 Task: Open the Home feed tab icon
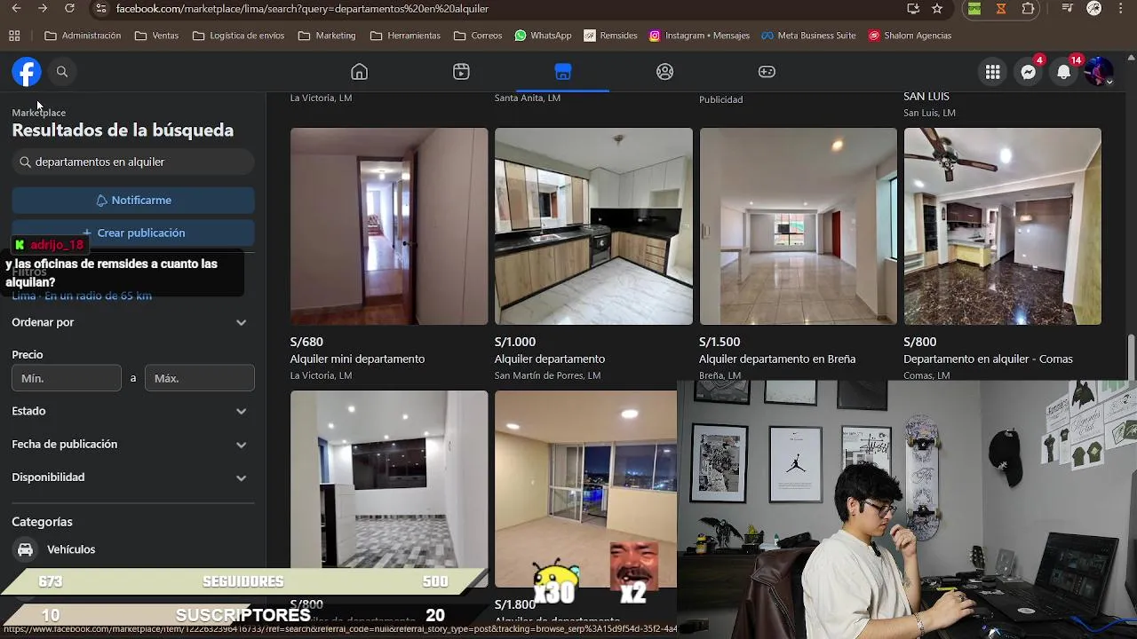point(359,72)
